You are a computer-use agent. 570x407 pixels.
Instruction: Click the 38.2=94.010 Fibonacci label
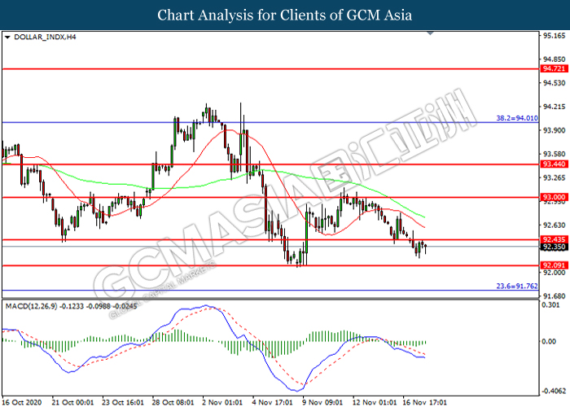tap(517, 118)
